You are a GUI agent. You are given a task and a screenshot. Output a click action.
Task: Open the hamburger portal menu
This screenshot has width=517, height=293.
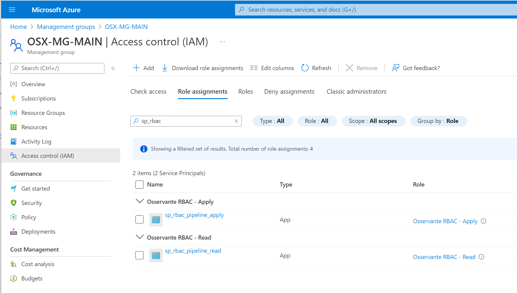[x=12, y=10]
